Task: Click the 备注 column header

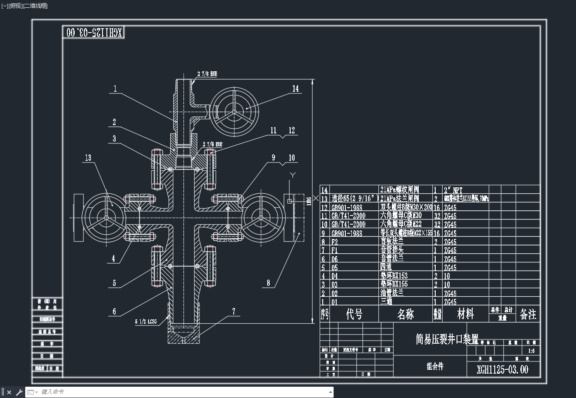Action: 528,314
